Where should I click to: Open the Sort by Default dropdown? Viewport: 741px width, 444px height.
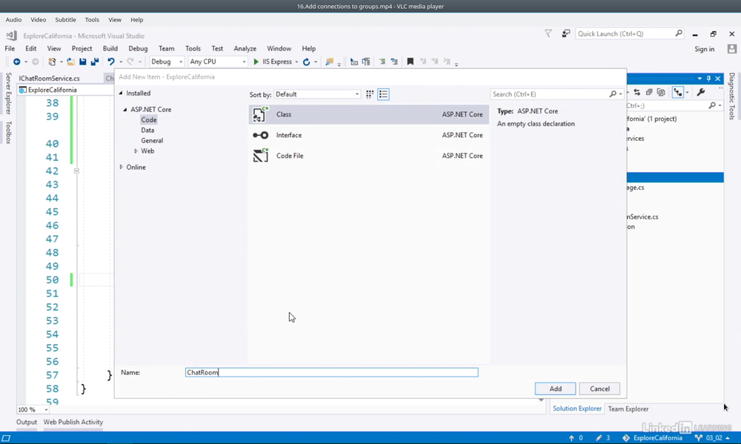coord(317,94)
